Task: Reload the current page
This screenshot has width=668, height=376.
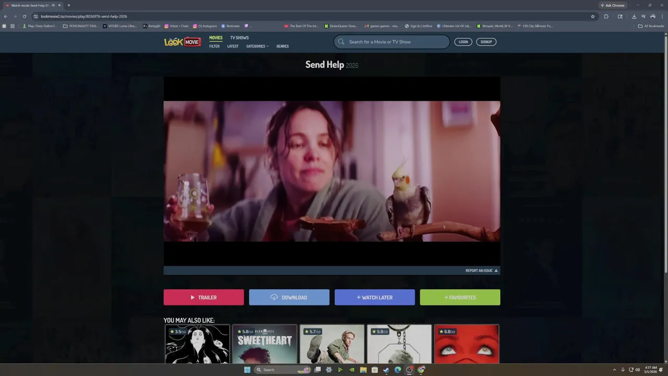Action: [x=24, y=16]
